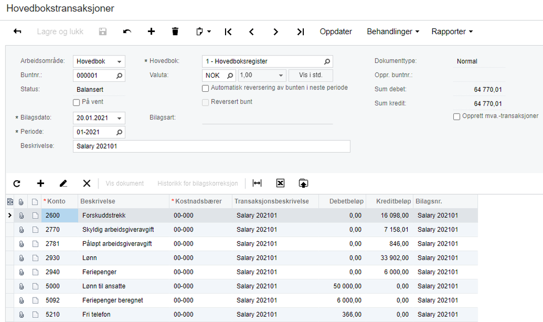This screenshot has width=543, height=322.
Task: Select Feriepenger beregnet row description
Action: click(123, 301)
